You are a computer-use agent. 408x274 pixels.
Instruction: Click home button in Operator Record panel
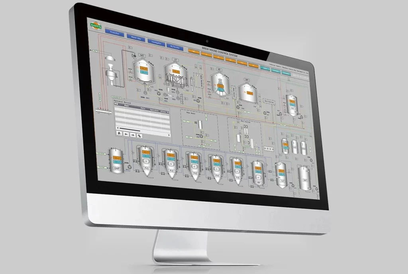[x=119, y=134]
